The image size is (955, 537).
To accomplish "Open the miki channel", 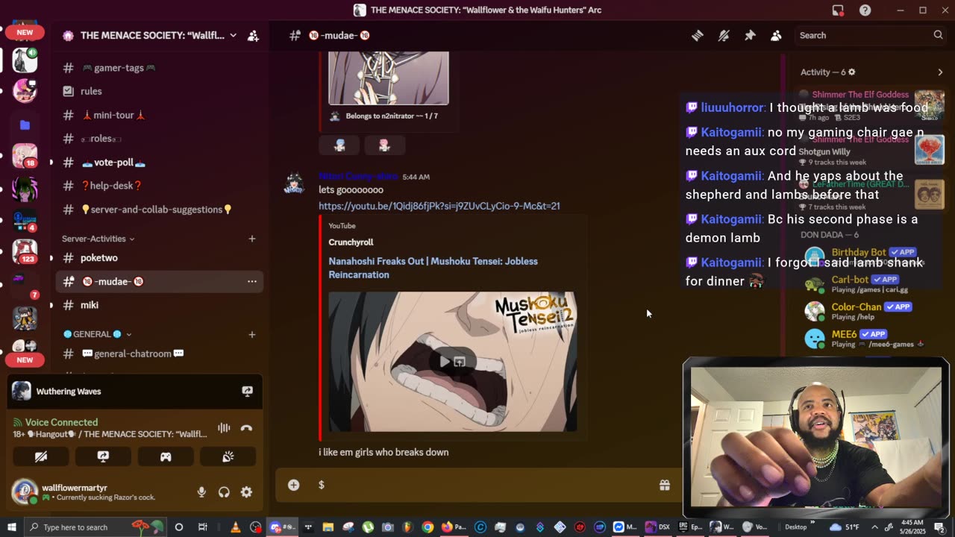I will point(159,305).
